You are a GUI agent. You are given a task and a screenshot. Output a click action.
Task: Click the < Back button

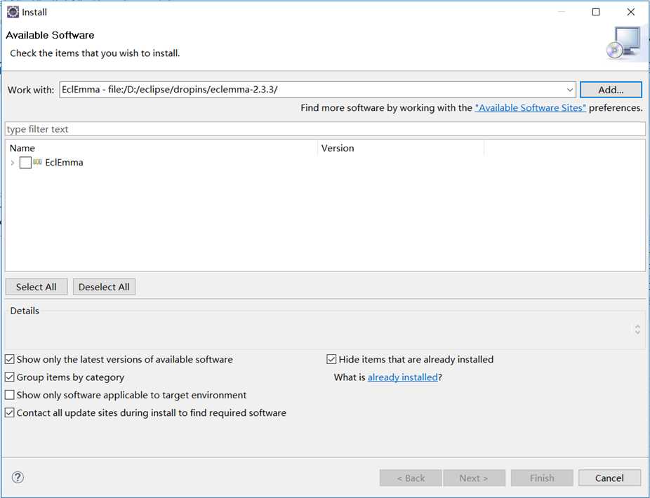pos(411,478)
